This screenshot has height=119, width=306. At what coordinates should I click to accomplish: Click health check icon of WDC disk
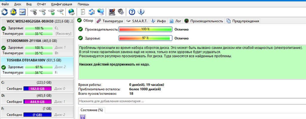click(x=3, y=28)
